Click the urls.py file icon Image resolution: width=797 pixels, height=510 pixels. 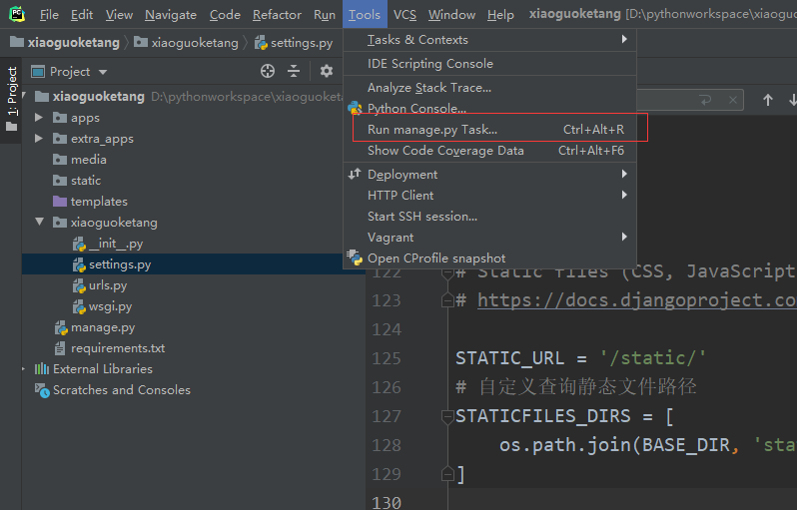pos(79,285)
